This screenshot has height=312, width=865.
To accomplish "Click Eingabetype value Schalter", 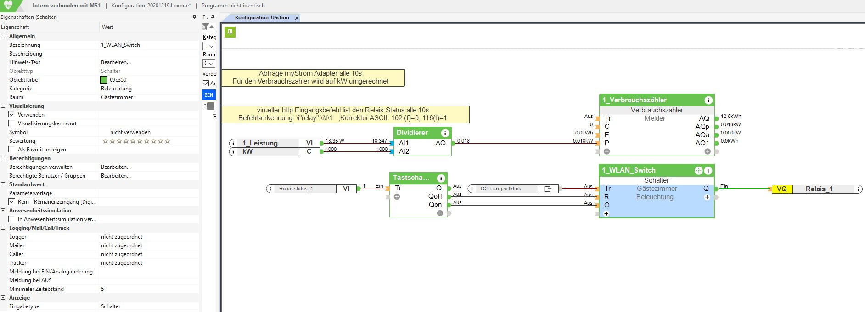I will 111,306.
